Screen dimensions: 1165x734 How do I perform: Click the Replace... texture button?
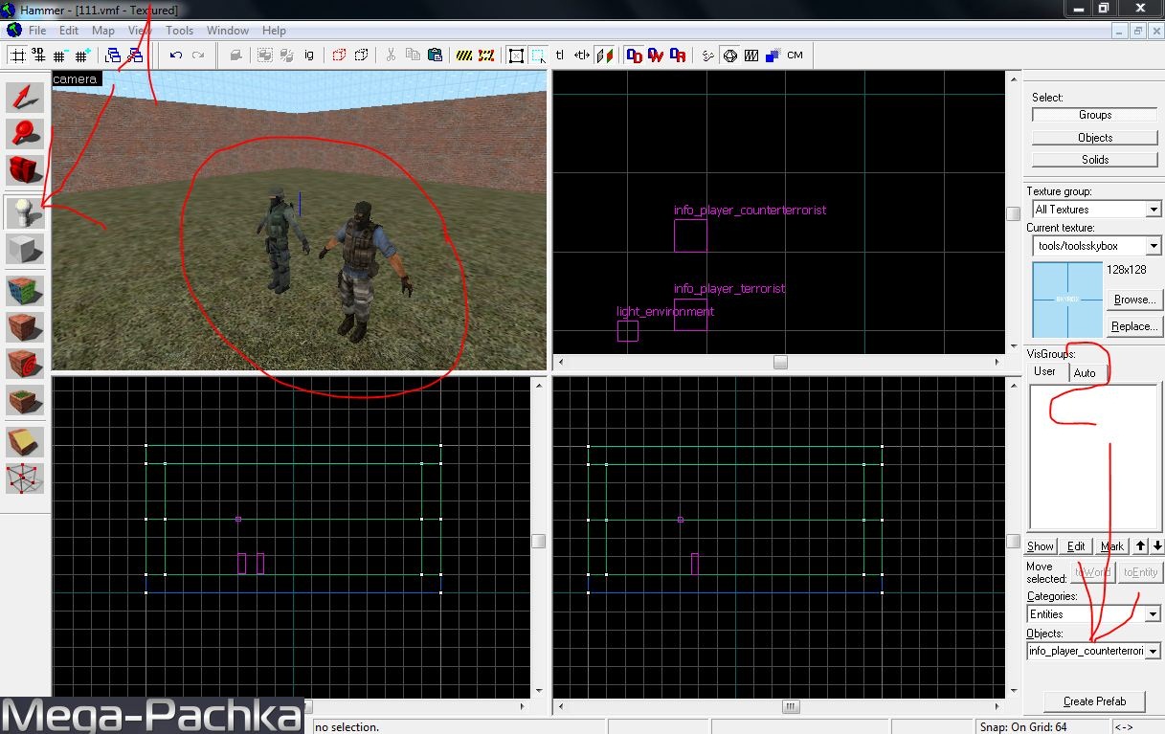coord(1134,326)
